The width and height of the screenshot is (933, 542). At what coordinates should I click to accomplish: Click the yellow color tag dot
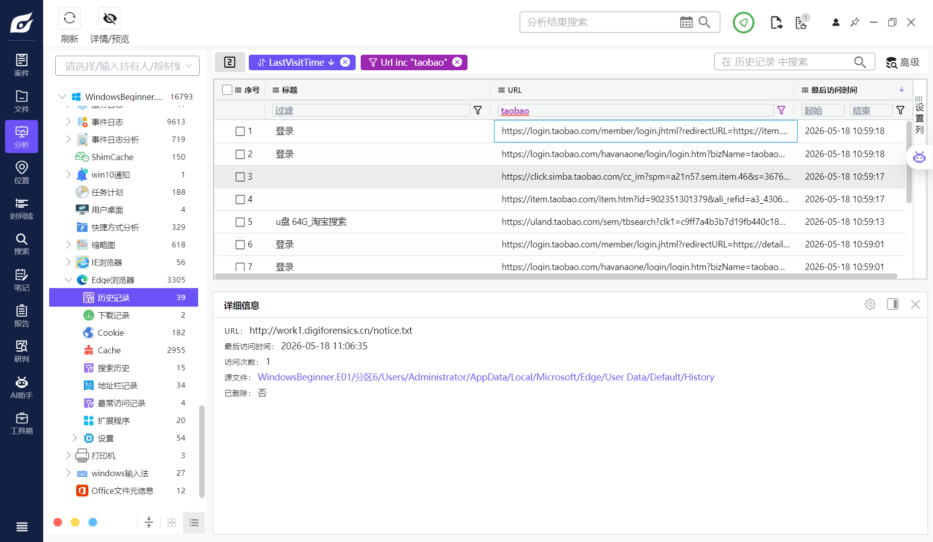click(75, 522)
